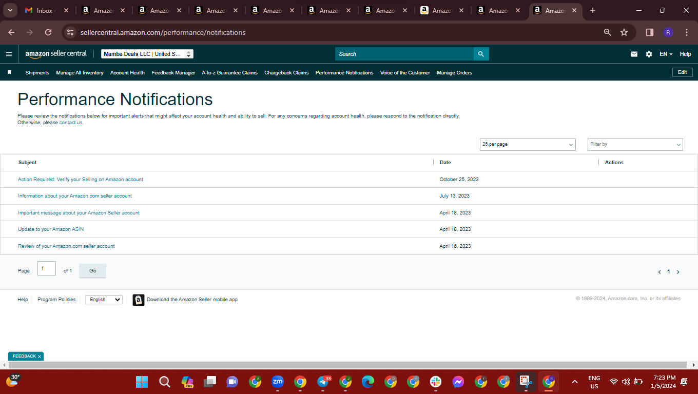
Task: Open Windows taskbar search
Action: coord(164,382)
